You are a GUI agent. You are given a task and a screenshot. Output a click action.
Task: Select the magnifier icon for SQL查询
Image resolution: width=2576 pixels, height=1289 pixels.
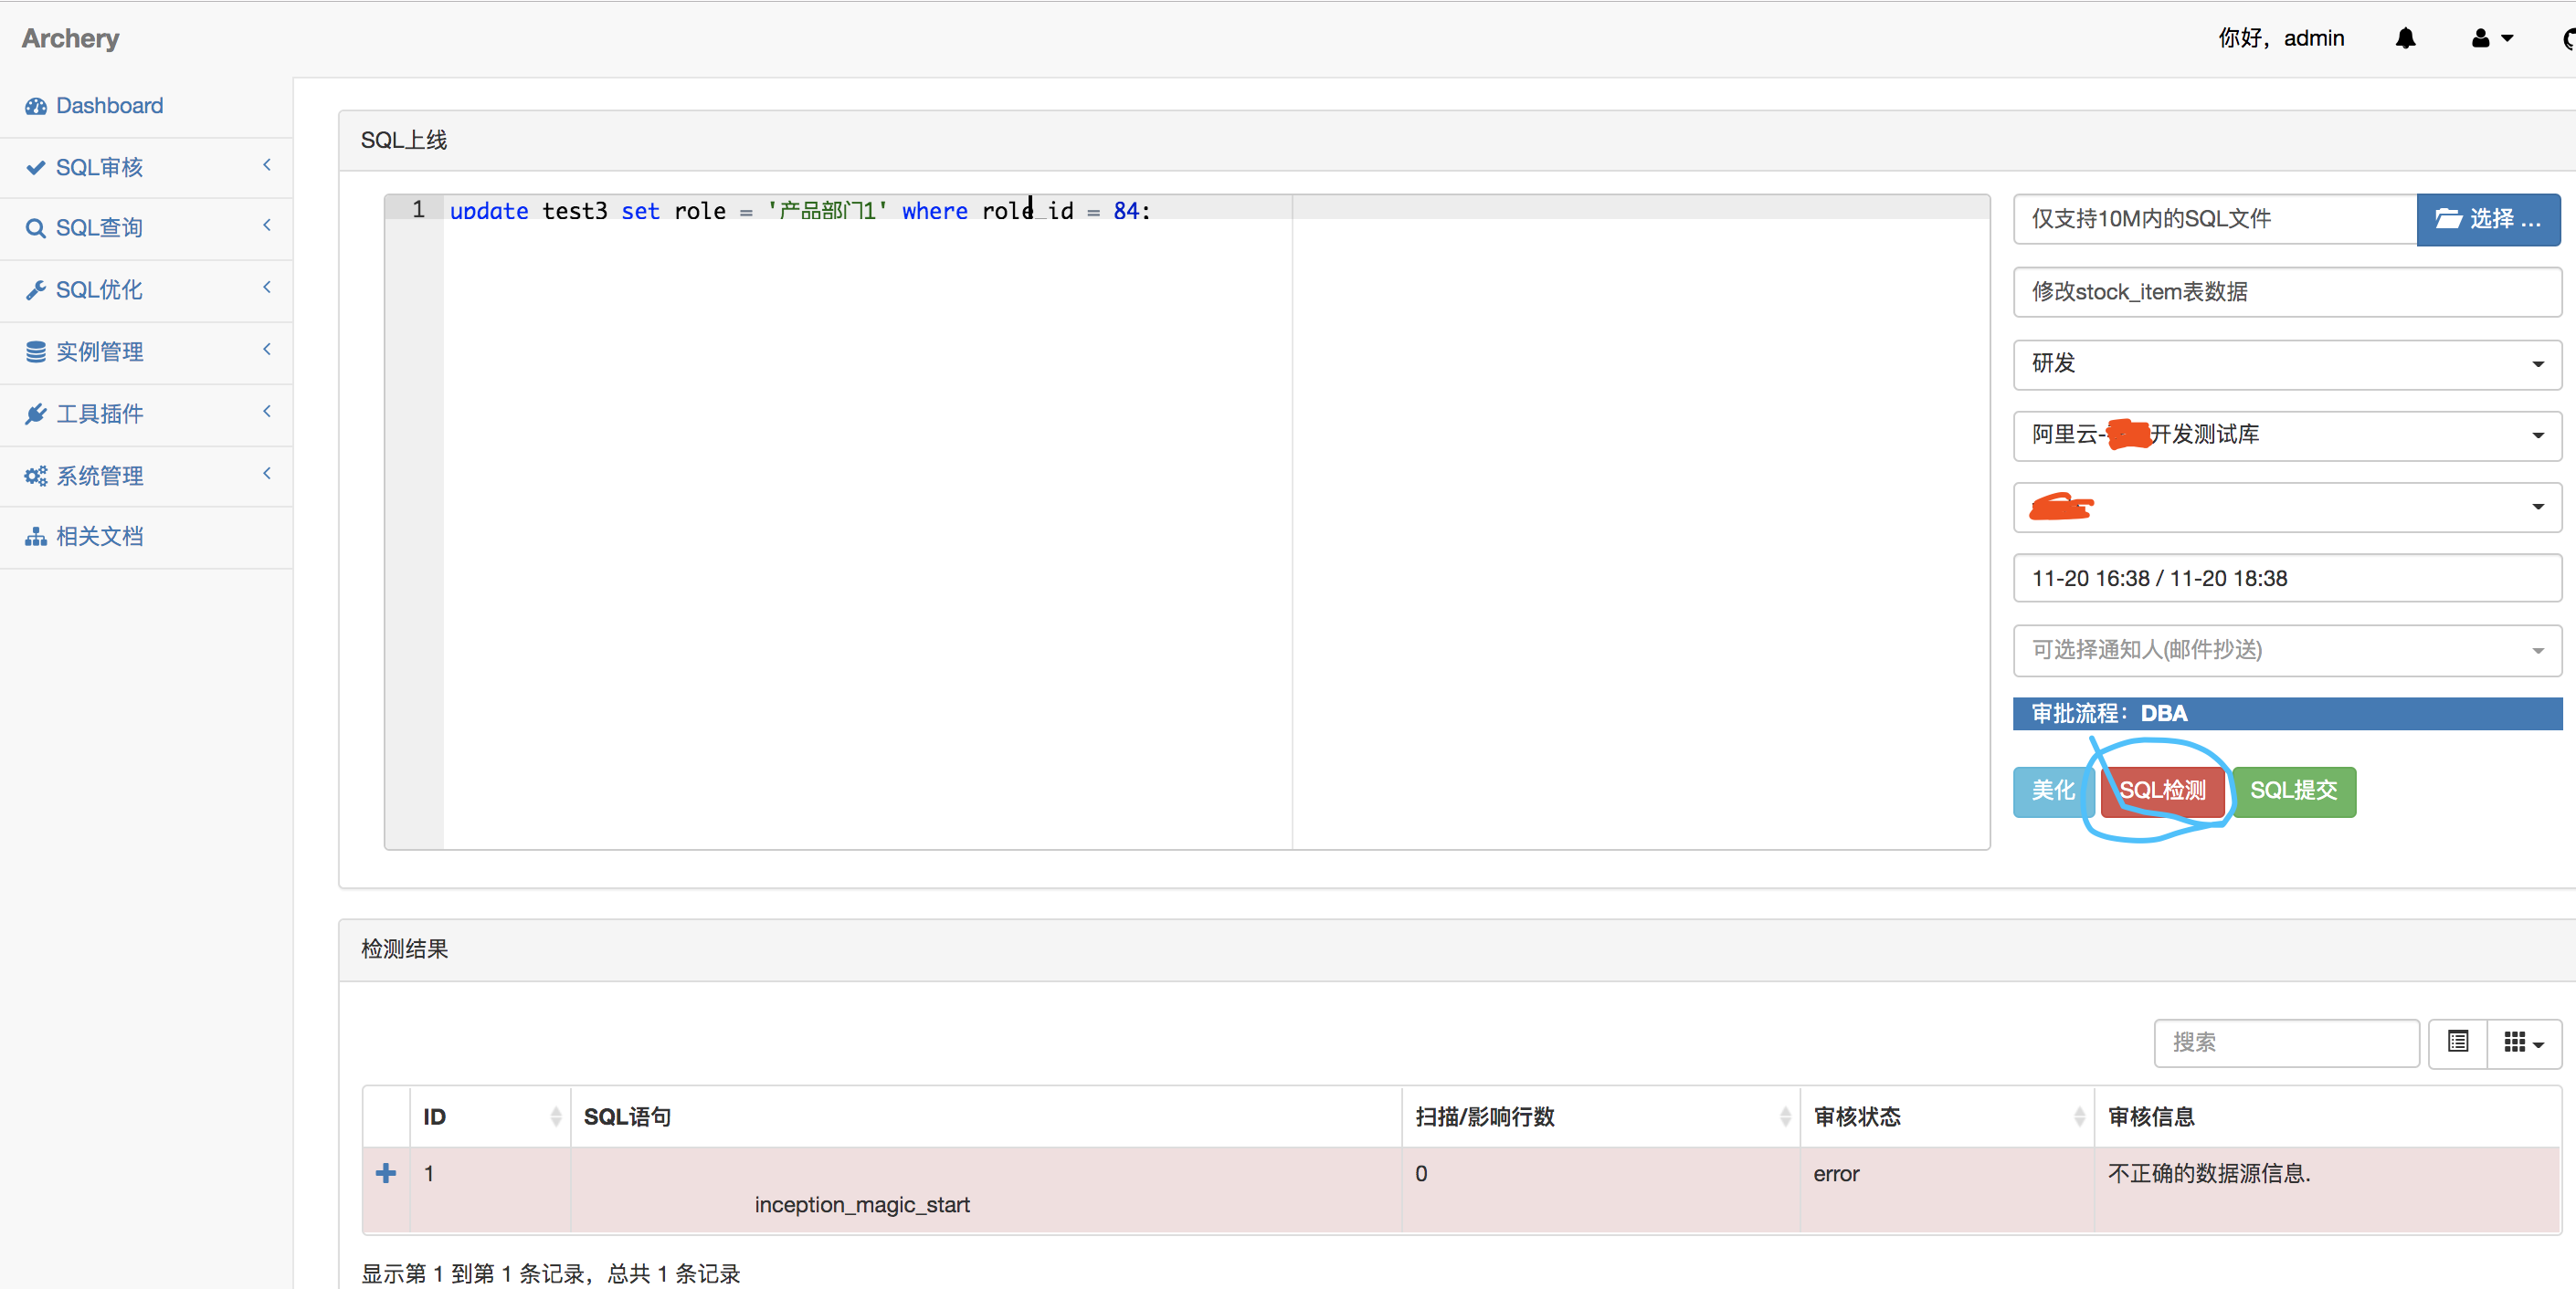[x=36, y=228]
